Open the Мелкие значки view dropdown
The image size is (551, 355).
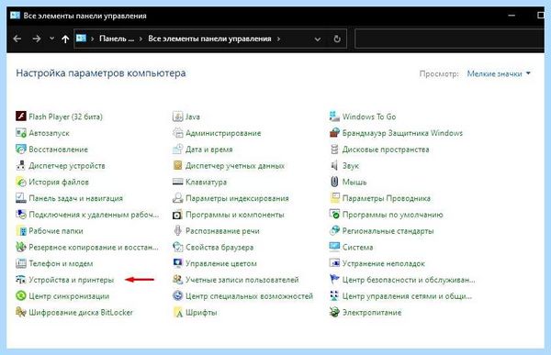tap(499, 73)
